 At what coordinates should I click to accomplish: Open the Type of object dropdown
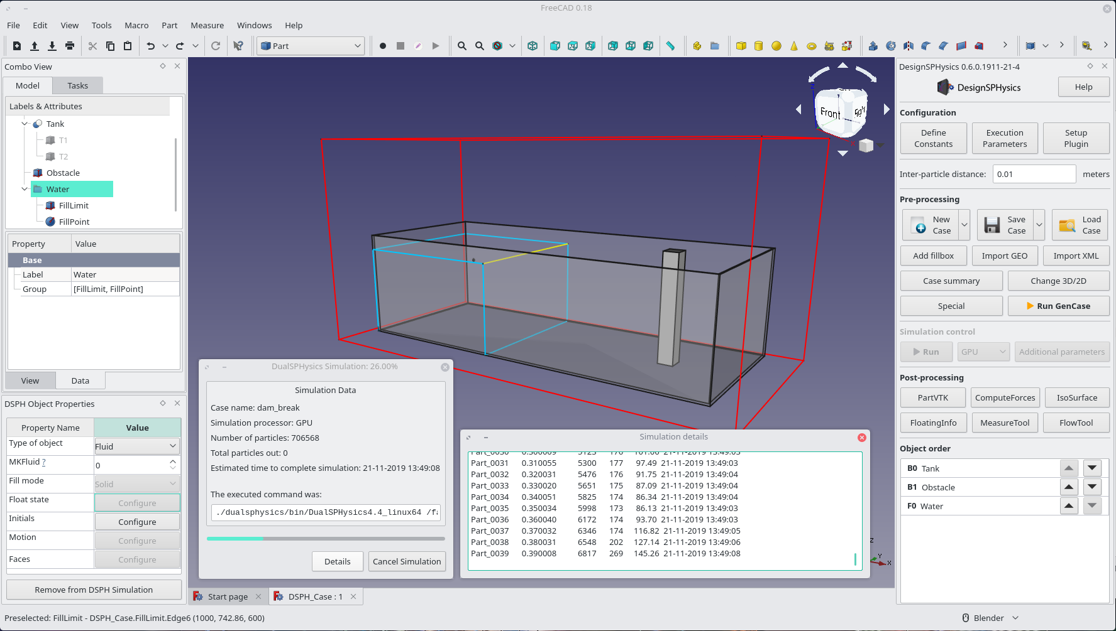137,446
